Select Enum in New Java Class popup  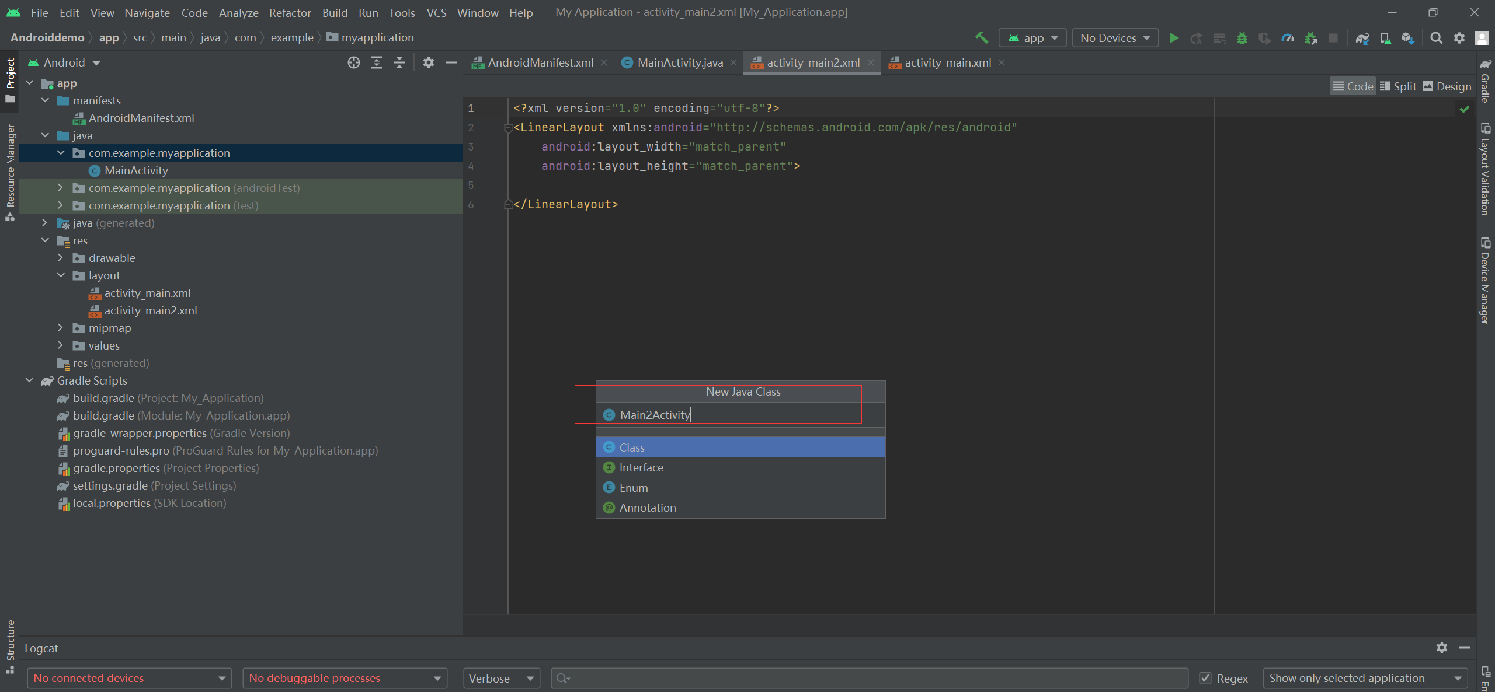pos(634,488)
